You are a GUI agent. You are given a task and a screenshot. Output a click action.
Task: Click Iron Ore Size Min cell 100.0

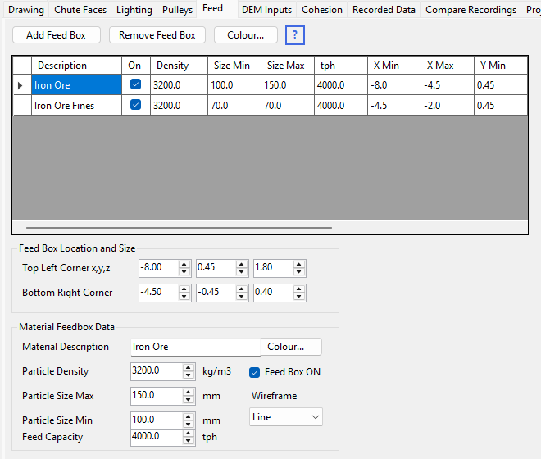pos(234,84)
